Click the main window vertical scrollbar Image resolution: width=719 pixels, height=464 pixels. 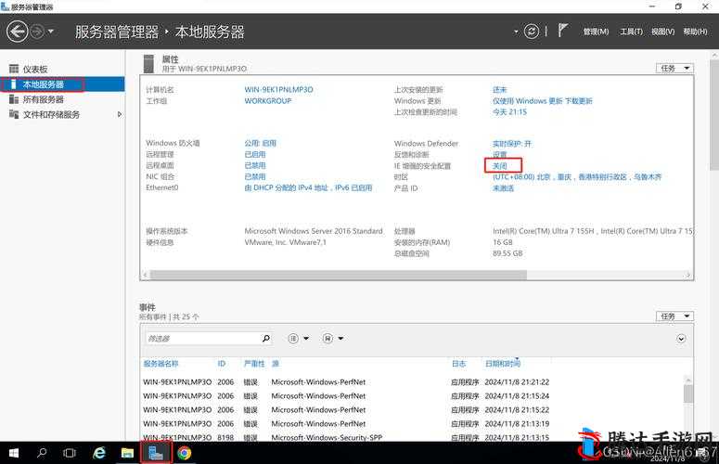tap(714, 115)
